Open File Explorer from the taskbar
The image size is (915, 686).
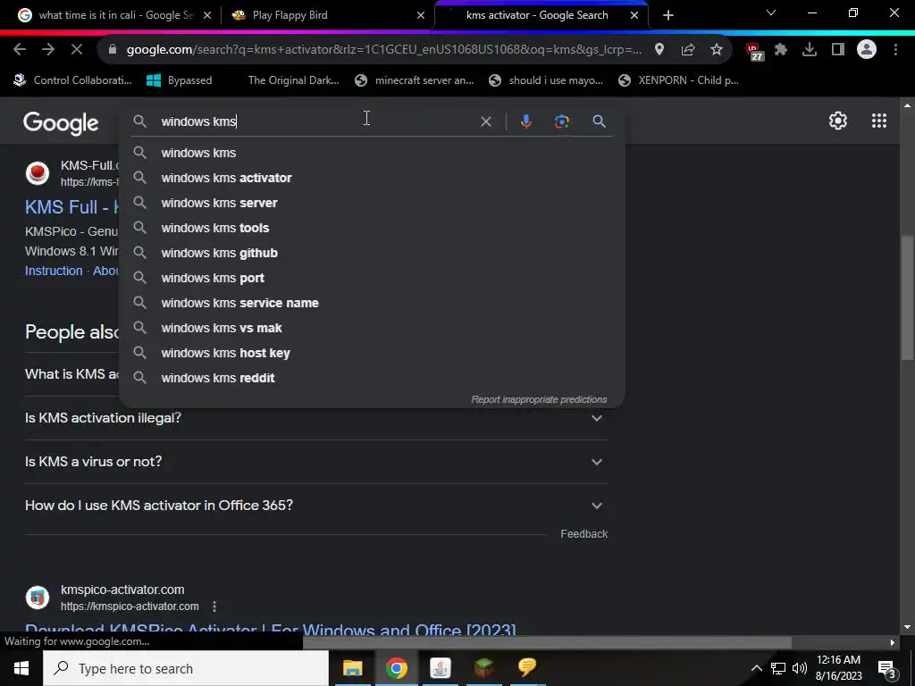tap(352, 668)
